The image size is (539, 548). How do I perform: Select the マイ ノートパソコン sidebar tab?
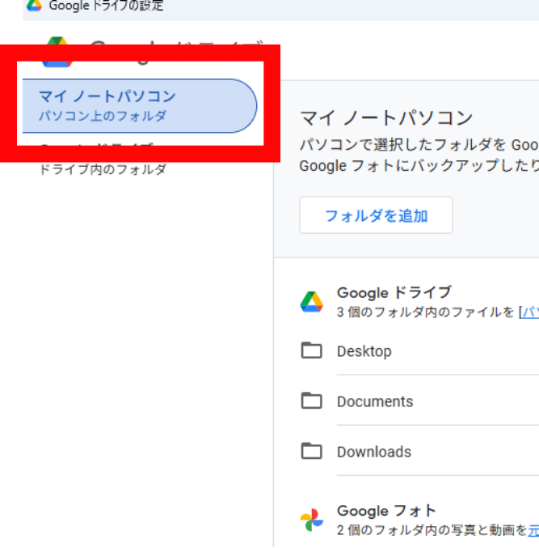click(140, 106)
